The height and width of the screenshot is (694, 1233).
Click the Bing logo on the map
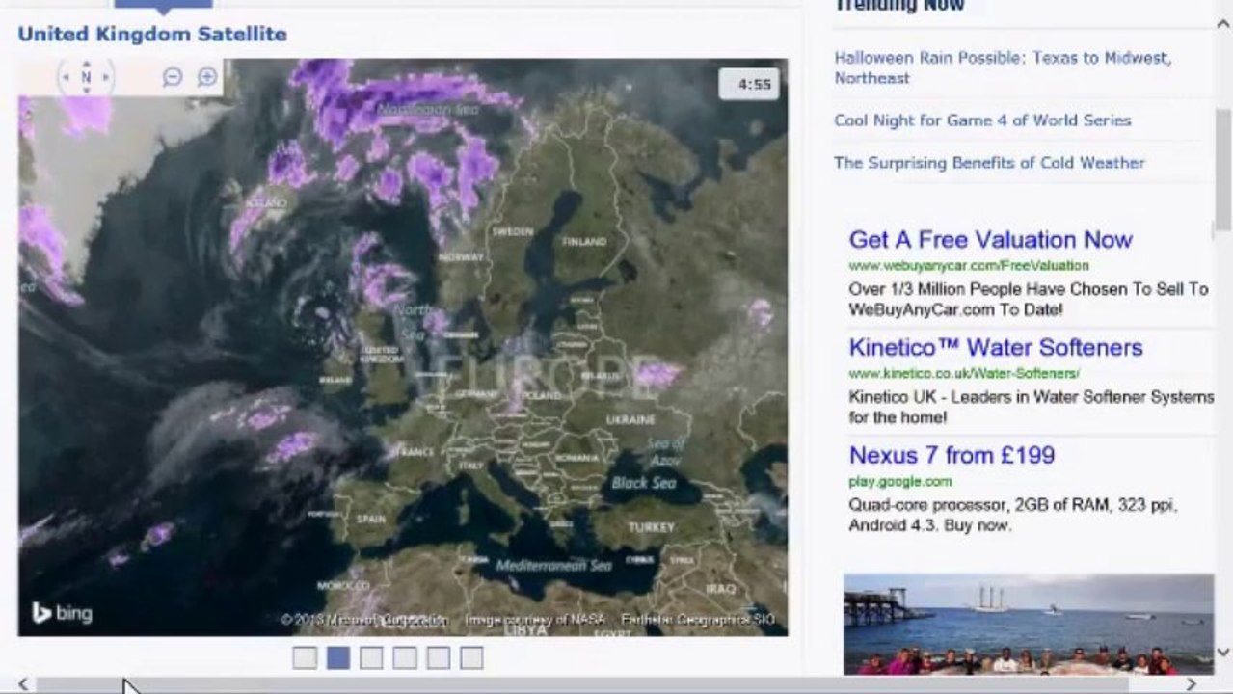click(62, 612)
